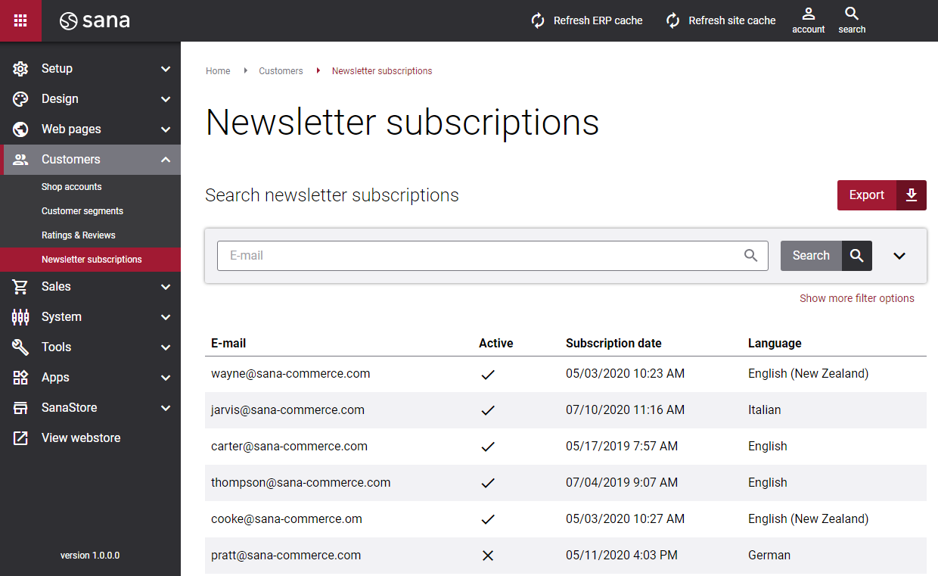Click the Italian language cell
This screenshot has width=938, height=576.
coord(764,410)
